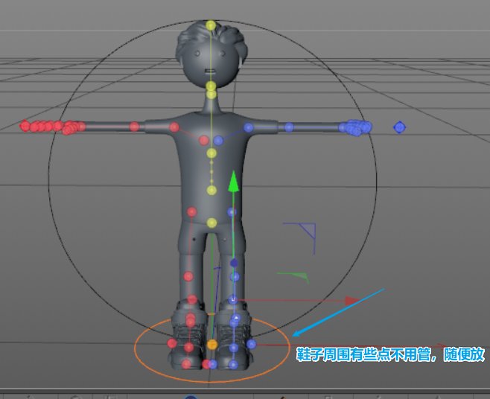This screenshot has width=490, height=399.
Task: Select the red knee joint
Action: click(188, 276)
